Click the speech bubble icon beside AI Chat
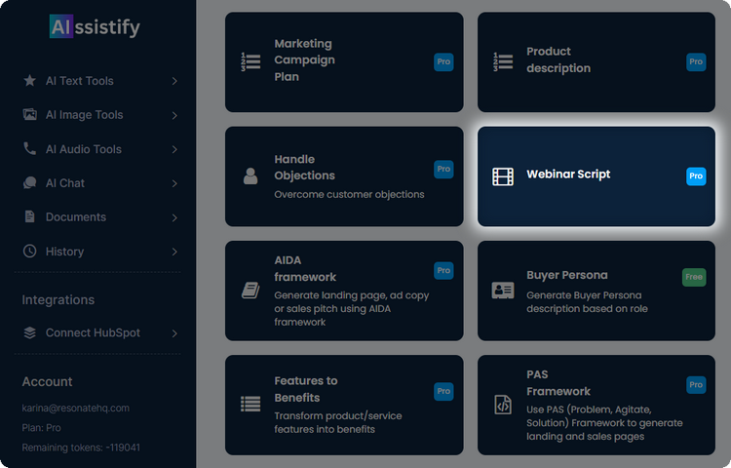The height and width of the screenshot is (468, 731). tap(29, 183)
